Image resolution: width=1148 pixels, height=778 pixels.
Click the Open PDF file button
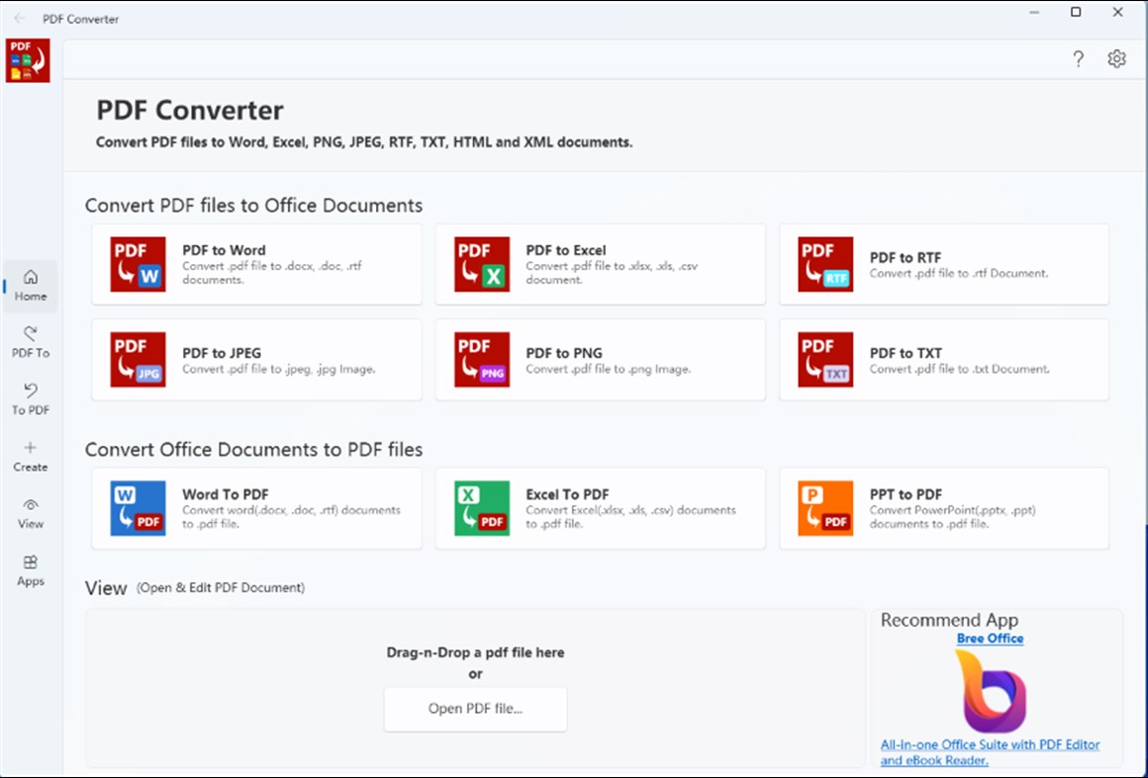(475, 709)
